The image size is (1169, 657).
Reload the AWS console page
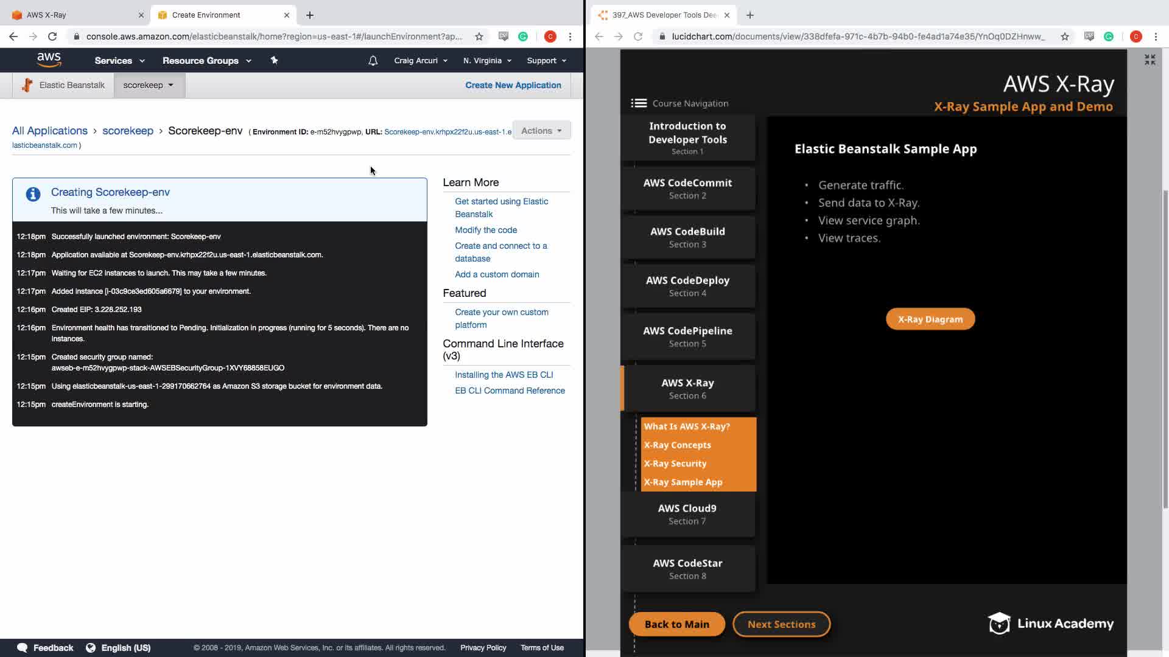(x=52, y=36)
